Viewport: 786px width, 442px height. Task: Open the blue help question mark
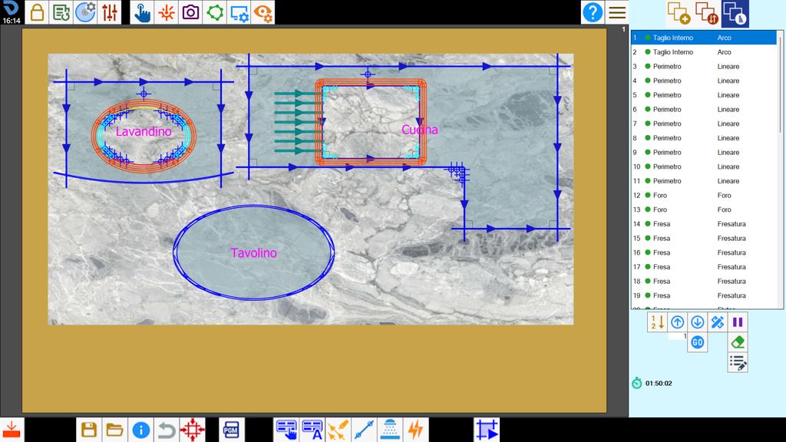593,12
